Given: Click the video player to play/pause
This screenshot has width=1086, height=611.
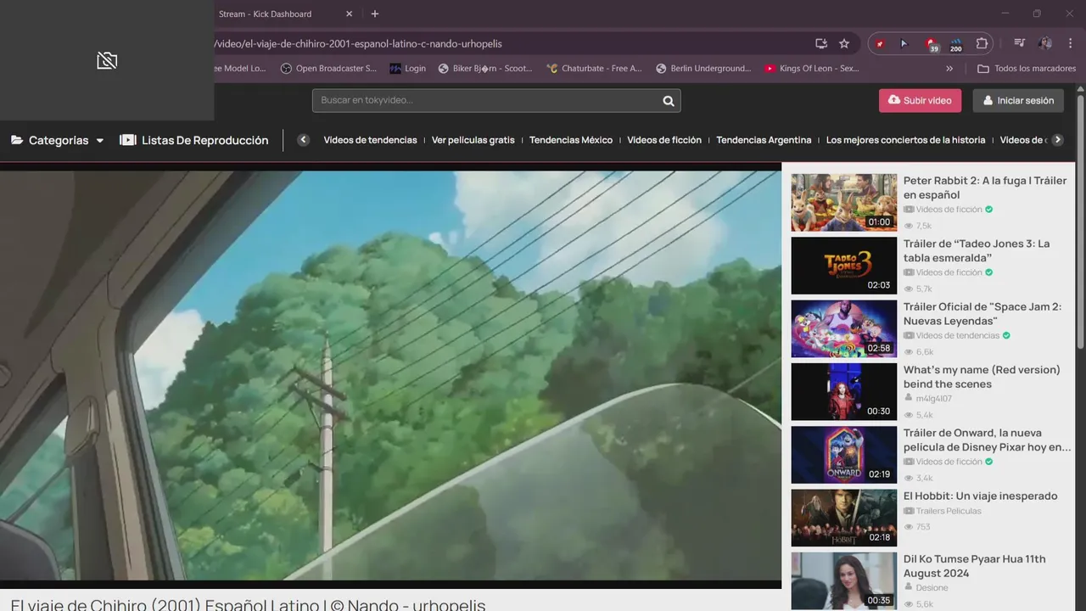Looking at the screenshot, I should point(390,375).
